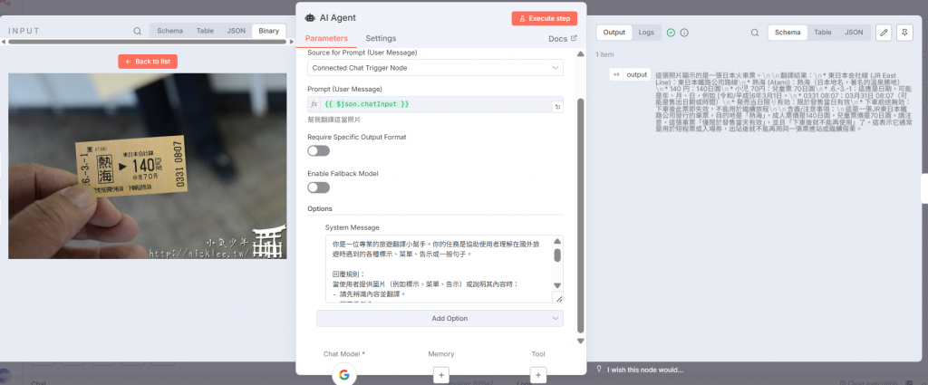Click the '1 item' count text
This screenshot has width=928, height=385.
click(604, 54)
